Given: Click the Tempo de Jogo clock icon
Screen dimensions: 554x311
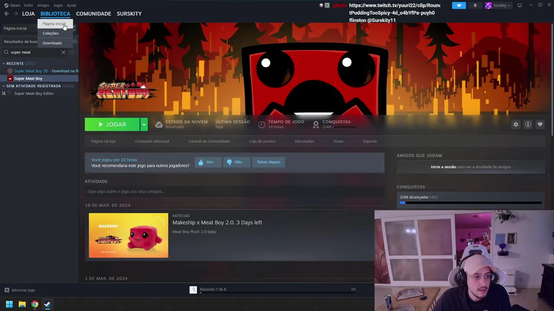Looking at the screenshot, I should tap(261, 124).
